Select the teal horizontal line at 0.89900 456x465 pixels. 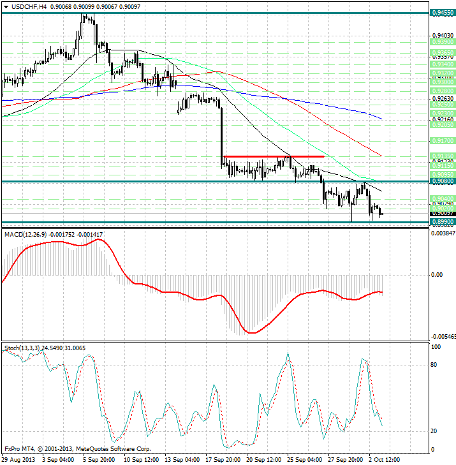click(216, 222)
